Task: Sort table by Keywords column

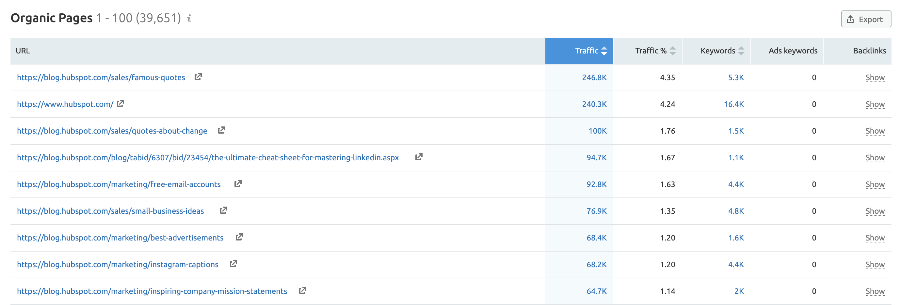Action: [716, 51]
